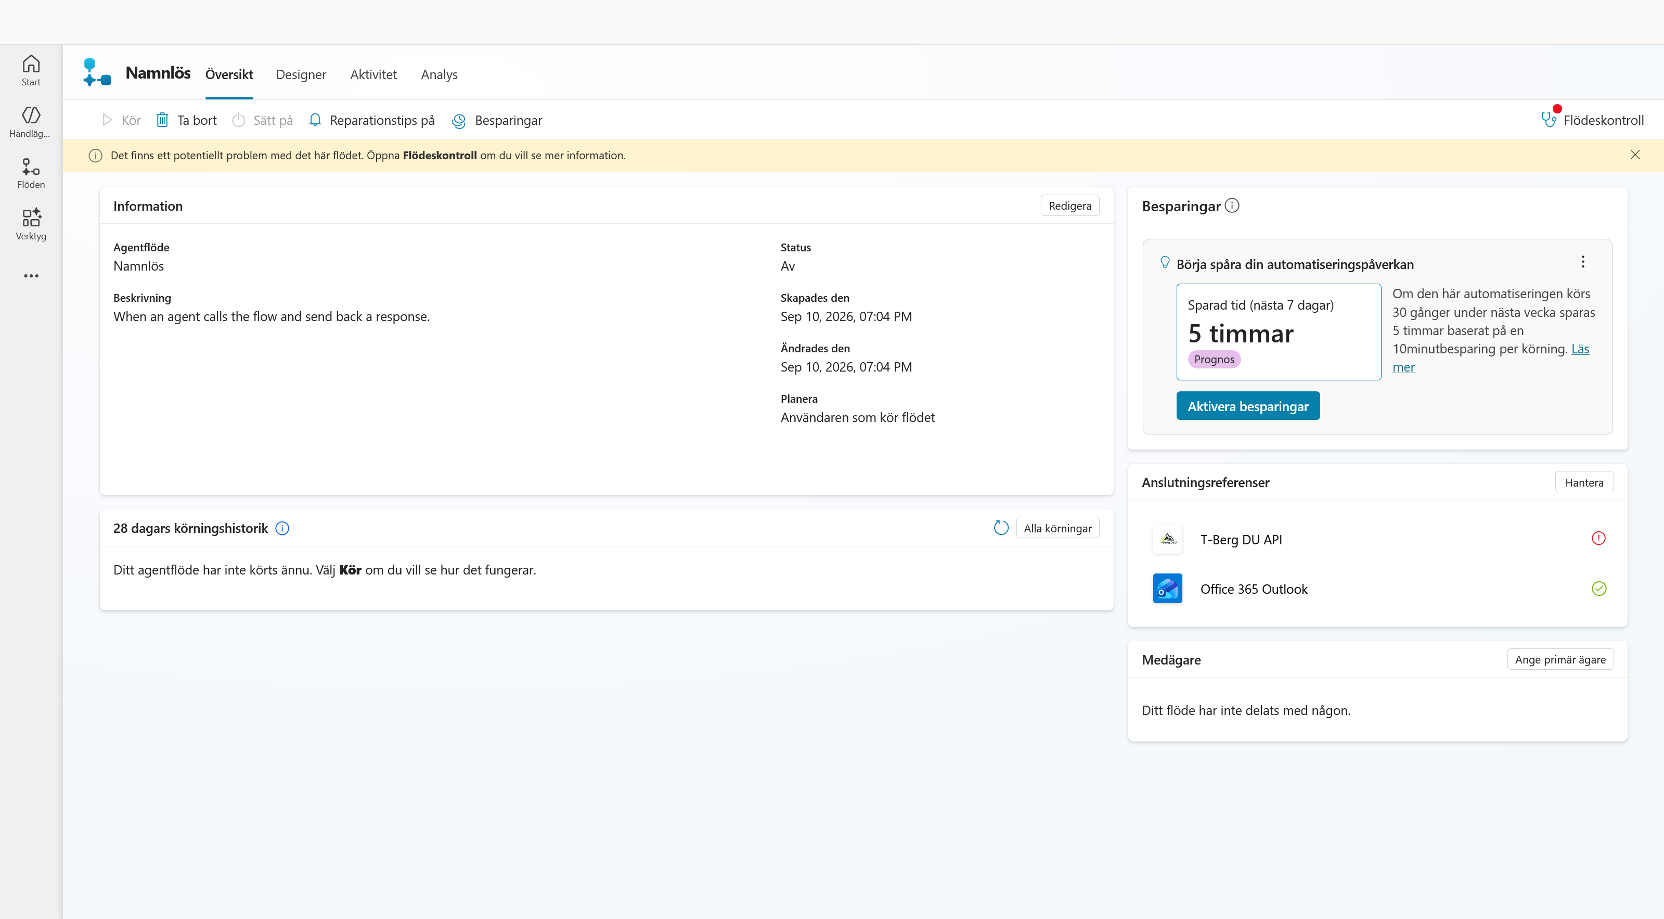The height and width of the screenshot is (919, 1664).
Task: Click the bold Flödeskontroll text in banner
Action: pyautogui.click(x=440, y=156)
